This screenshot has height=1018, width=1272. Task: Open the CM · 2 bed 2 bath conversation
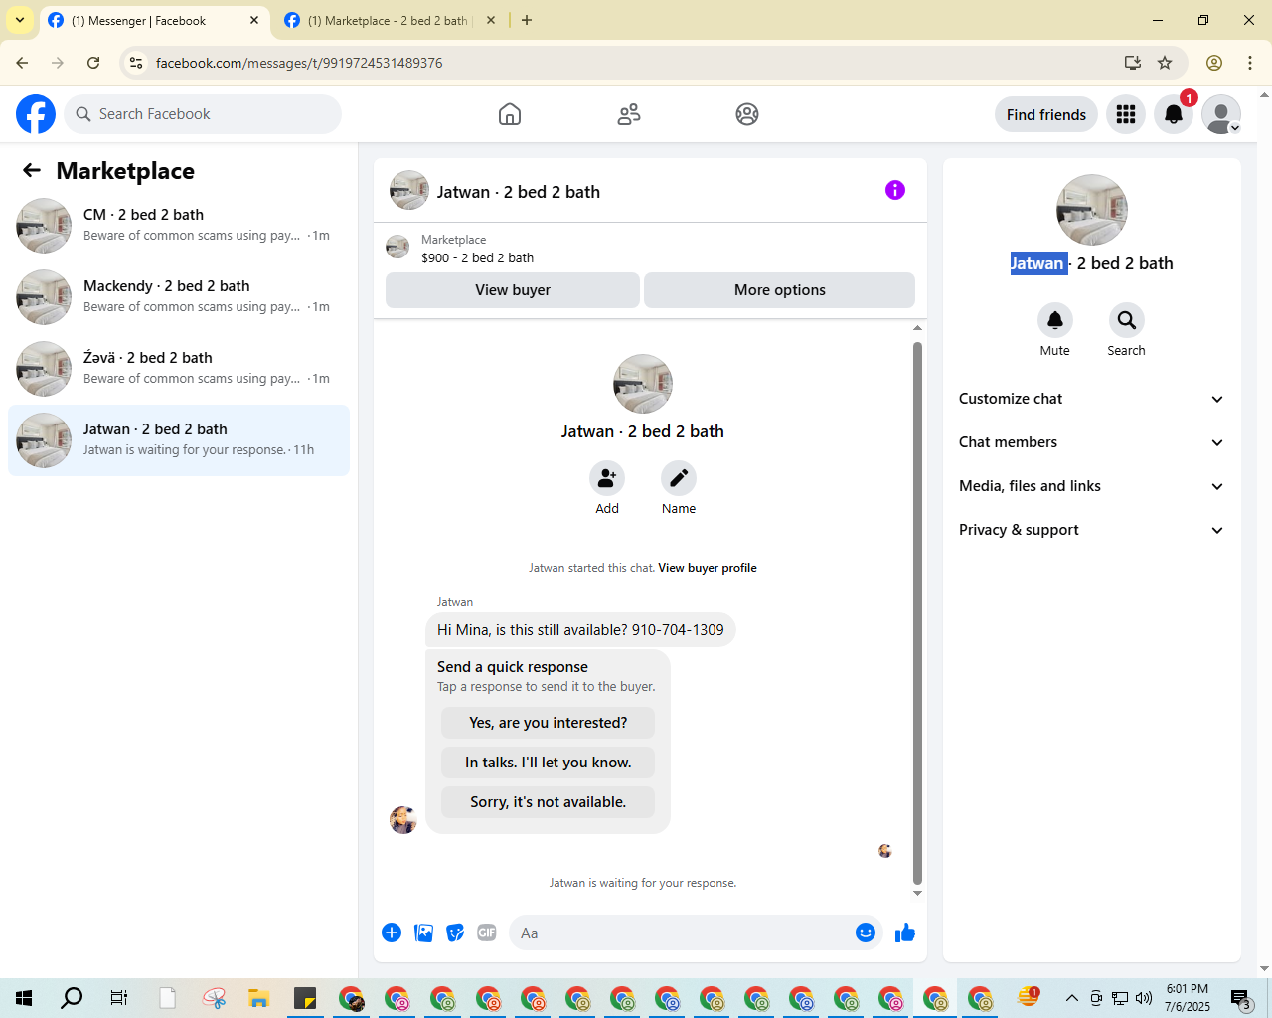179,226
